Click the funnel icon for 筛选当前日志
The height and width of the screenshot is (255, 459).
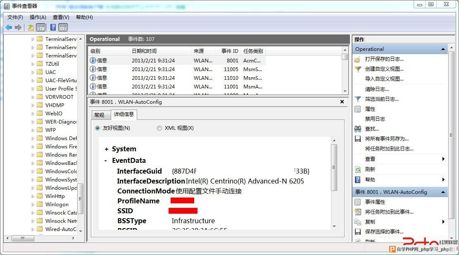click(358, 99)
